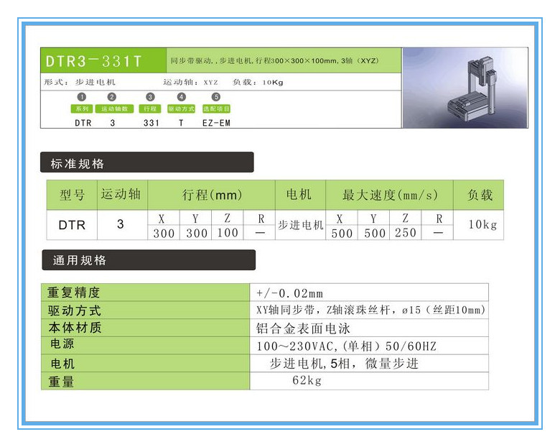Screen dimensions: 560x447
Task: Click the numbered circle 4 above 驱动方式
Action: click(181, 97)
